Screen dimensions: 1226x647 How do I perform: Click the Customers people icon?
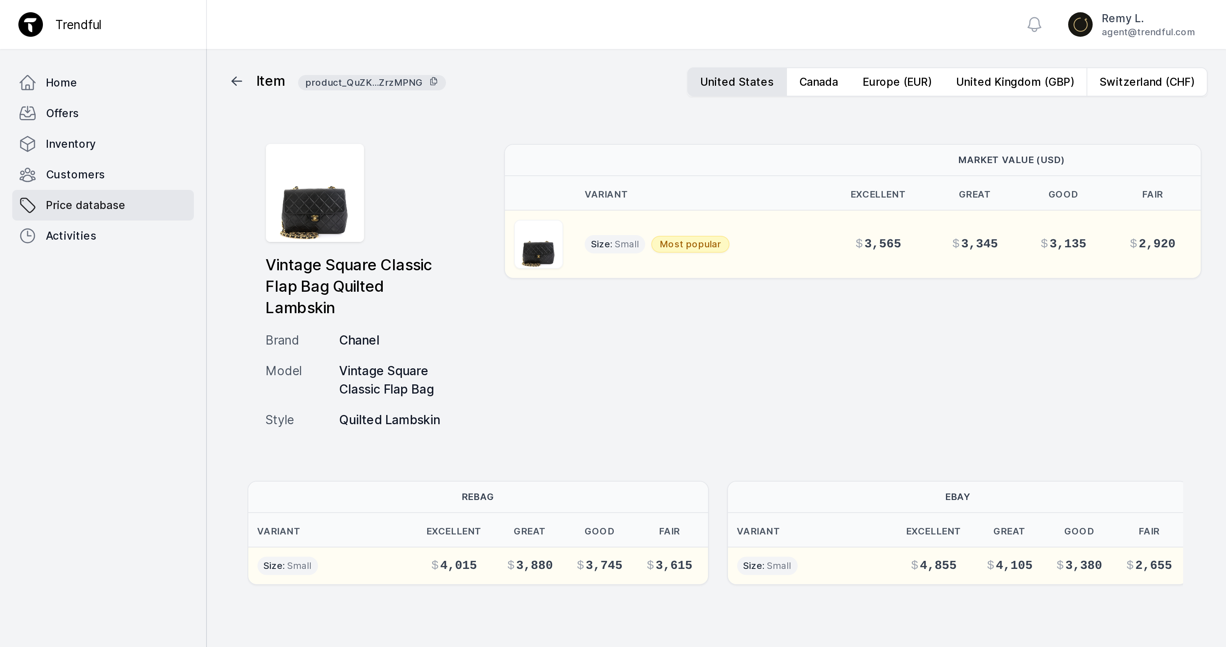(28, 175)
